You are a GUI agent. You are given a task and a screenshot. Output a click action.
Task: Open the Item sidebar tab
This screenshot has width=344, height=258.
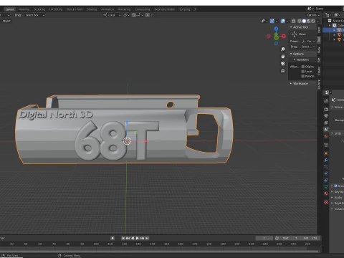(x=319, y=30)
